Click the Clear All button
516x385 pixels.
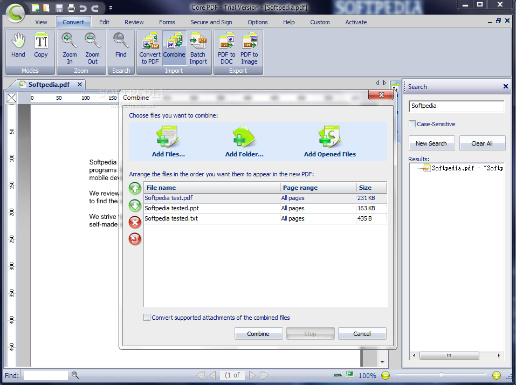click(x=482, y=143)
